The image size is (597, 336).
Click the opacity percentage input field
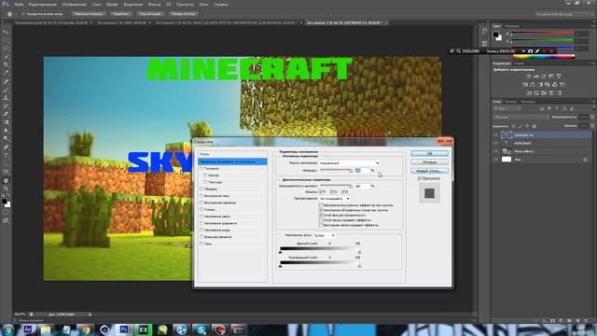(x=363, y=171)
